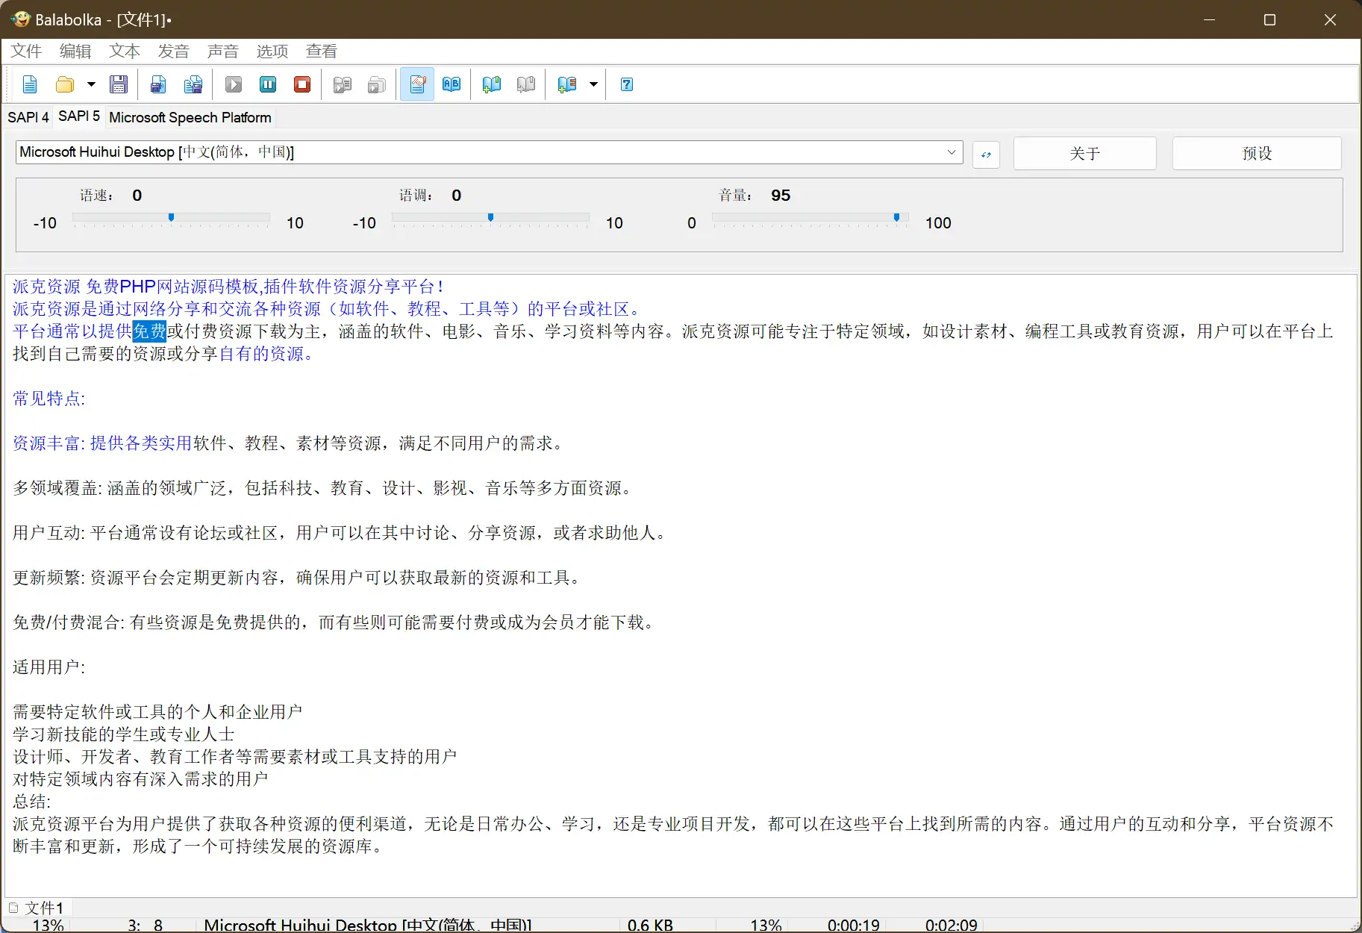This screenshot has height=933, width=1362.
Task: Click the Balabolka app icon in title bar
Action: pos(20,19)
